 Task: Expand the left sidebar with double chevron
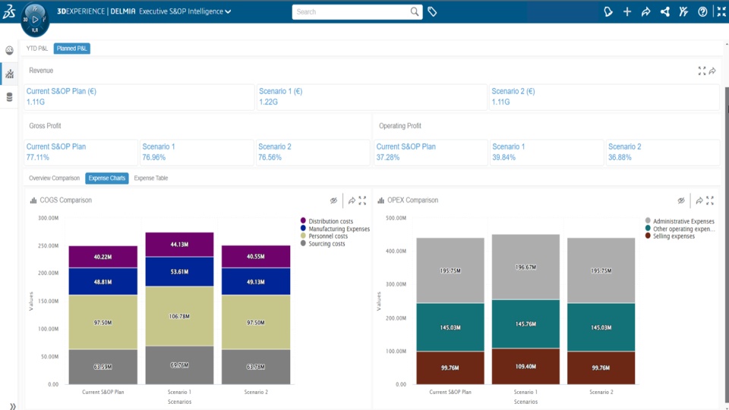pos(12,406)
